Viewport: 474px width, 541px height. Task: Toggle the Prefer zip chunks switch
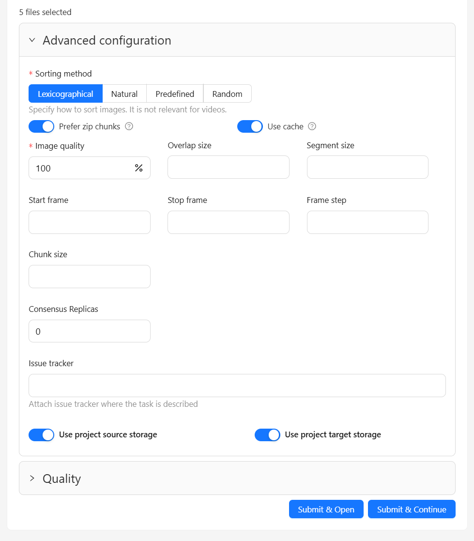tap(41, 126)
